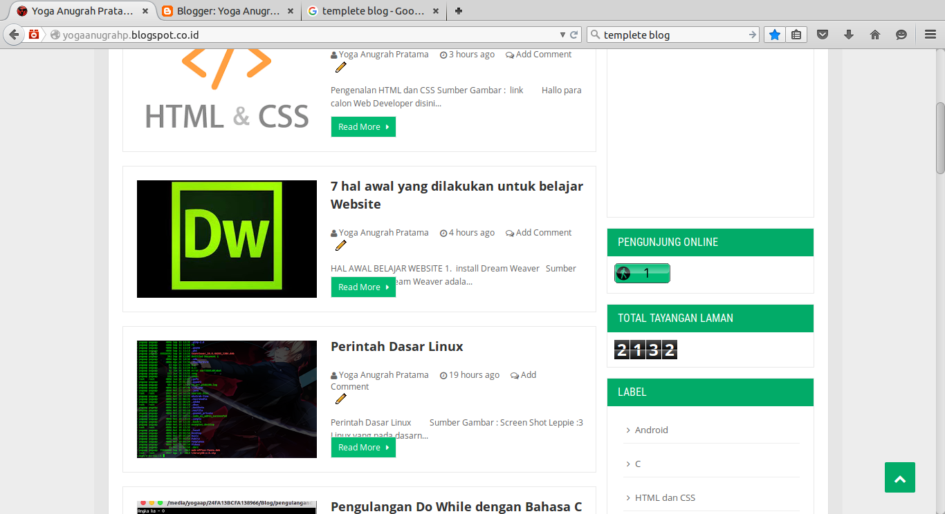Click the Linux terminal screenshot thumbnail
This screenshot has width=945, height=514.
click(227, 399)
